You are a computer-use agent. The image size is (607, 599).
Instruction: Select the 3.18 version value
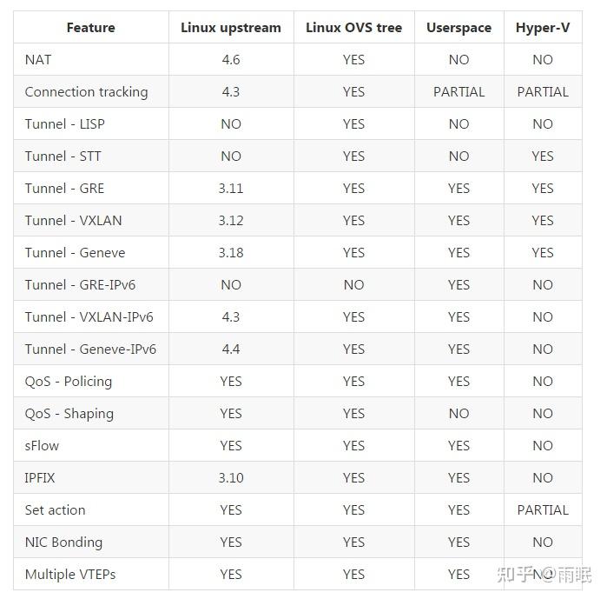[x=231, y=253]
